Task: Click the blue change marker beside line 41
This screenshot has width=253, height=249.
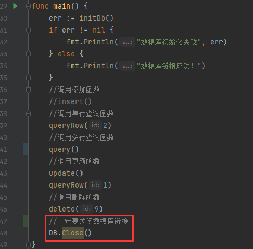Action: point(26,149)
